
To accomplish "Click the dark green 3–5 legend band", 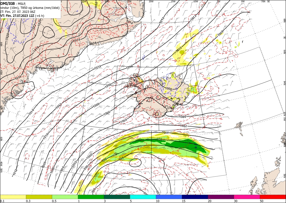I will click(117, 197).
